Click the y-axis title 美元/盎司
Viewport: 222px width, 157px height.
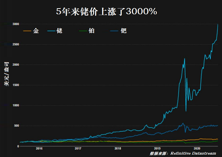tap(7, 74)
